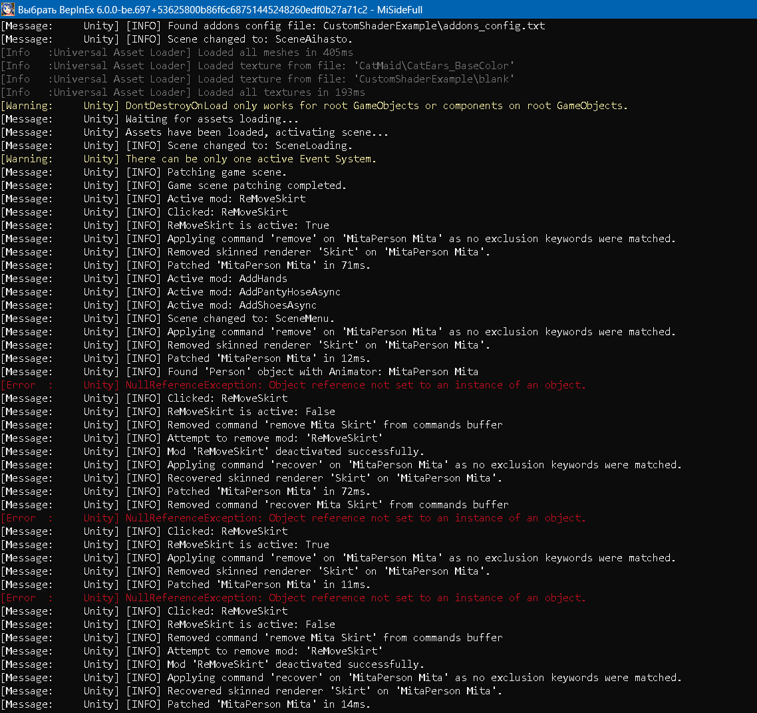This screenshot has height=713, width=757.
Task: Select the 'Found Person object with Animator' line
Action: click(x=323, y=372)
